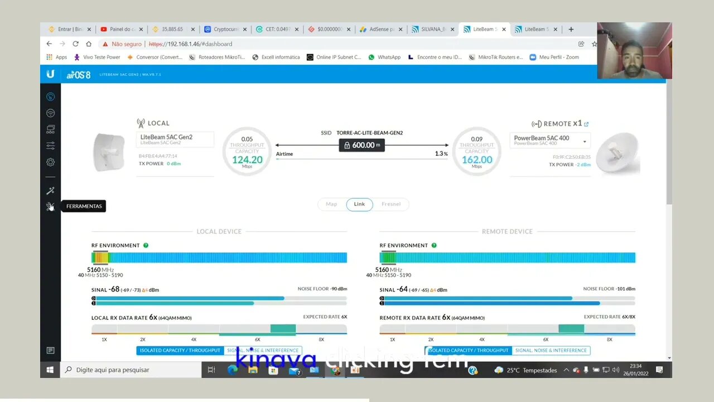Click the 124.20 Mbps capacity gauge
The height and width of the screenshot is (402, 714).
247,151
